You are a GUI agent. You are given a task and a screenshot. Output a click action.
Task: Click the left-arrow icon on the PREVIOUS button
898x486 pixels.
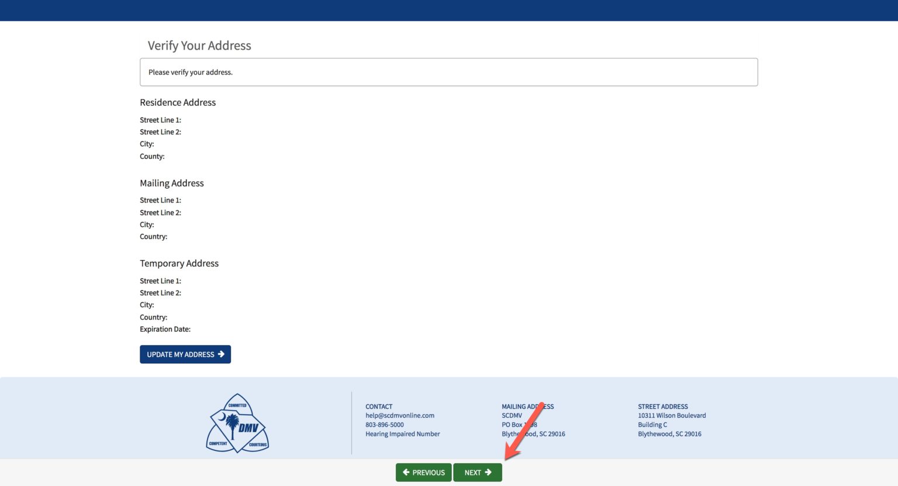tap(407, 472)
